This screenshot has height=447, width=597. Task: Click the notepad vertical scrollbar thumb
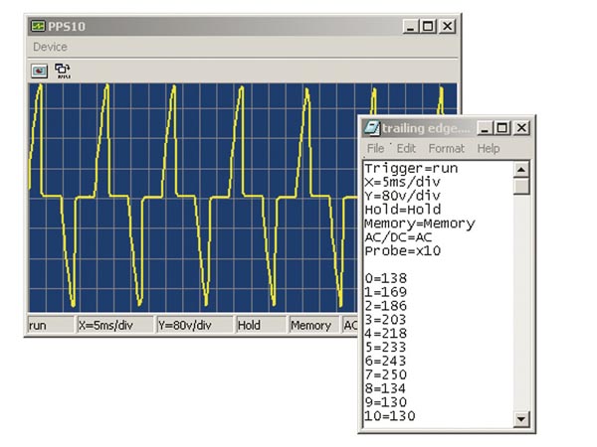(x=521, y=187)
